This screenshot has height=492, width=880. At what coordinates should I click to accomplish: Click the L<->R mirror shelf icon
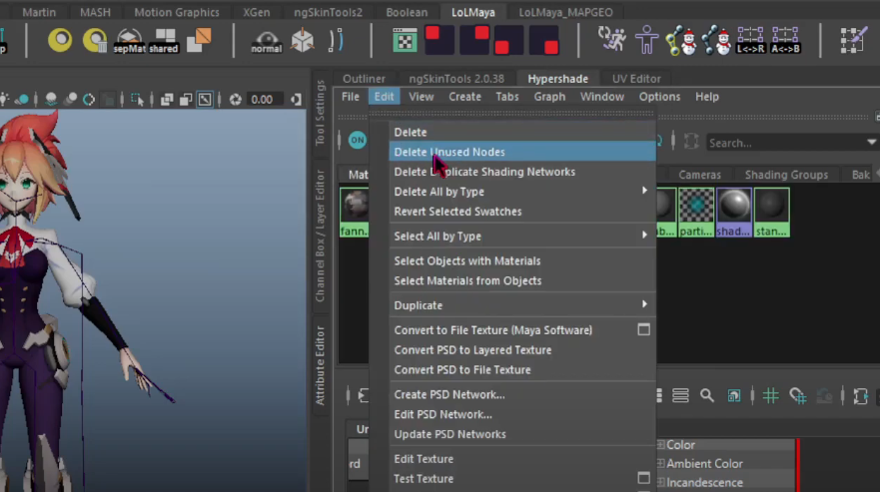click(x=750, y=40)
